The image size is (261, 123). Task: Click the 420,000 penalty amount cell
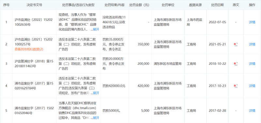[x=143, y=86]
